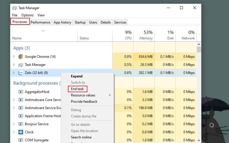Select the COM Surrogate process name
Image resolution: width=229 pixels, height=143 pixels.
pos(37,140)
